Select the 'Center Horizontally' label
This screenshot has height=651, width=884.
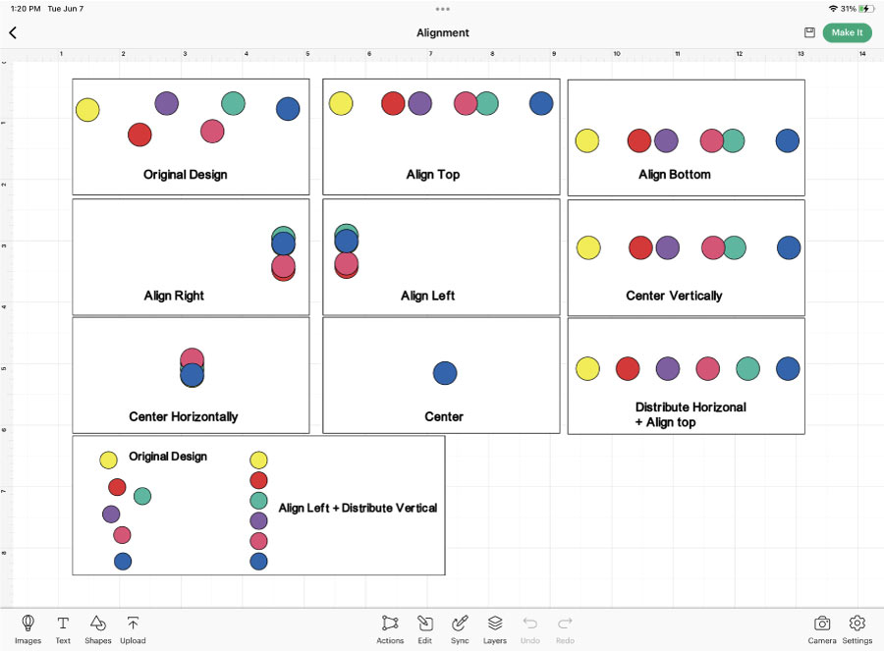pos(184,416)
